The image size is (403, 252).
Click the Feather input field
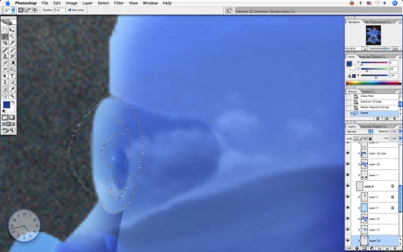pos(59,10)
